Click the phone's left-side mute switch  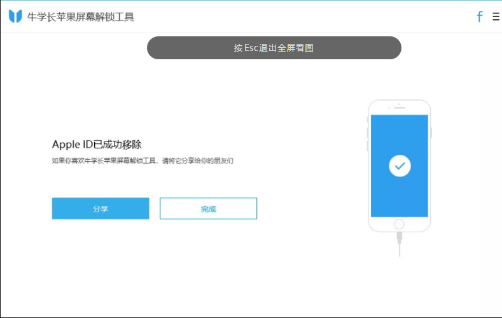(368, 119)
